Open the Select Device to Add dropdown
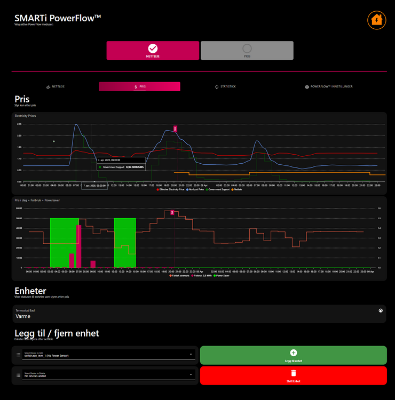The width and height of the screenshot is (395, 400). (x=107, y=355)
